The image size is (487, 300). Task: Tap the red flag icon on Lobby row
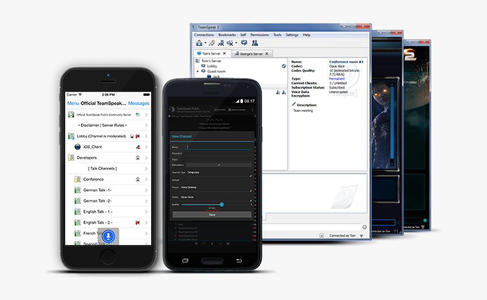(138, 136)
